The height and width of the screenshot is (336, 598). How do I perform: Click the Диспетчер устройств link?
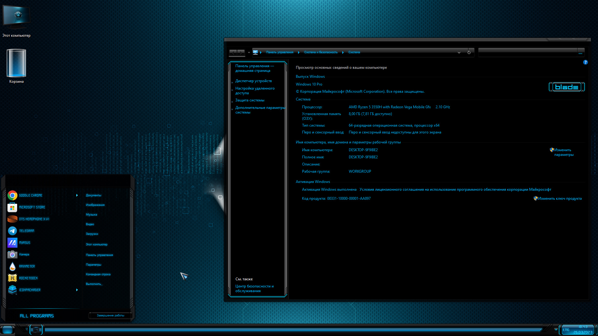[254, 81]
